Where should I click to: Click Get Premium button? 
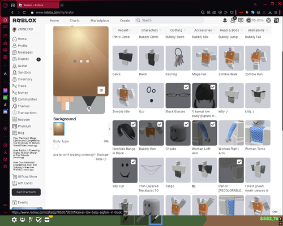click(x=26, y=192)
